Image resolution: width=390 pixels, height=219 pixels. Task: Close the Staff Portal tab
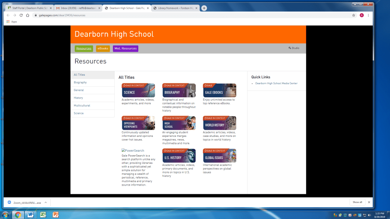click(x=51, y=8)
